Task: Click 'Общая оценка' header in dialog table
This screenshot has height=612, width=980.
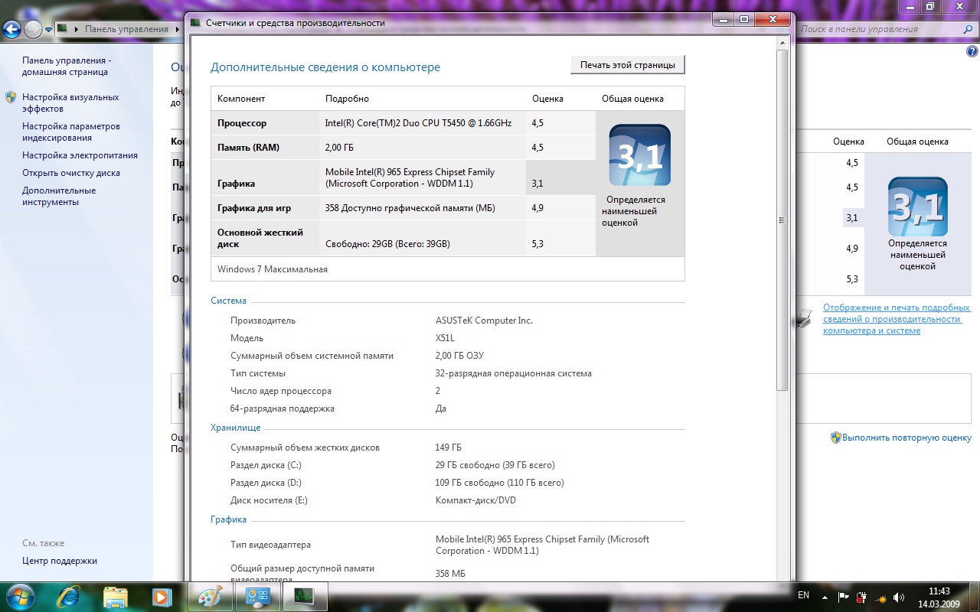Action: click(632, 99)
